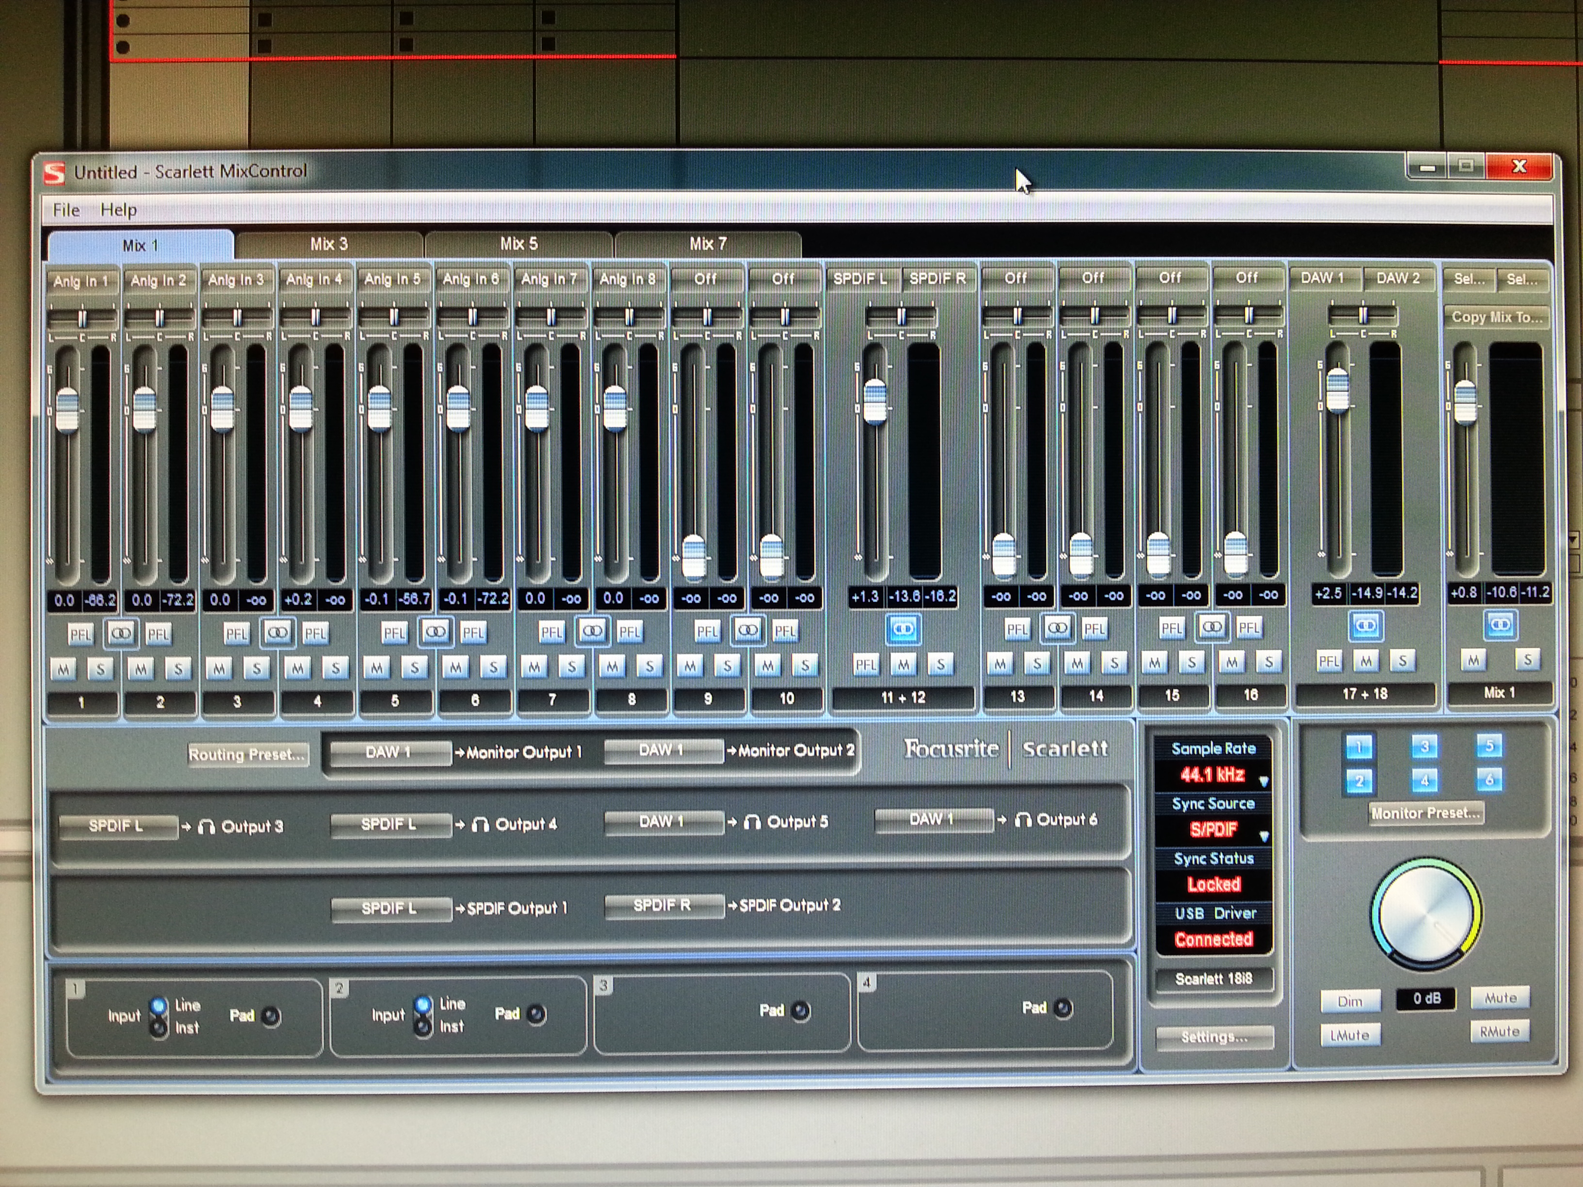
Task: Dim the monitor output
Action: pos(1350,1001)
